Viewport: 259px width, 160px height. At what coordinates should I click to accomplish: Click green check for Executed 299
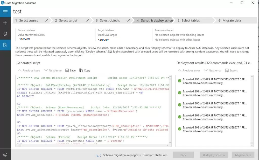pyautogui.click(x=180, y=93)
